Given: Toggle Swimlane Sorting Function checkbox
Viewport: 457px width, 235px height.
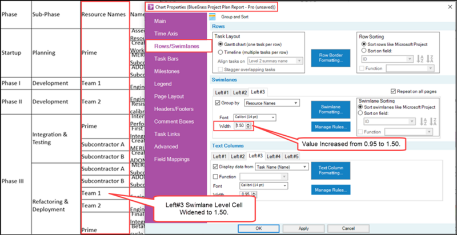Looking at the screenshot, I should [x=360, y=132].
